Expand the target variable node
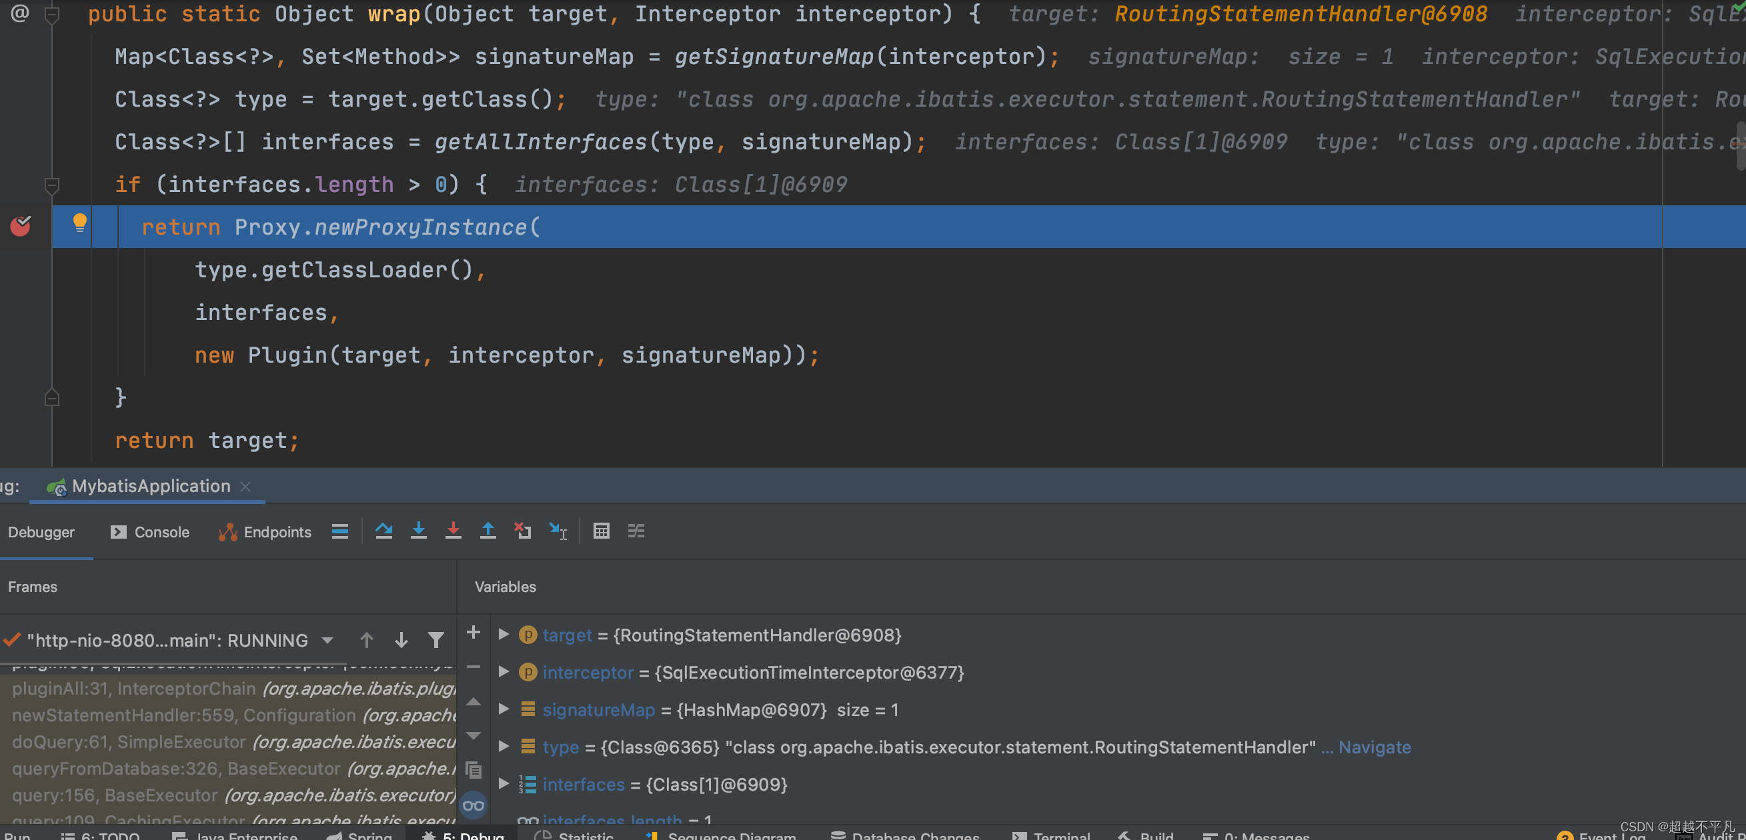The width and height of the screenshot is (1746, 840). point(503,635)
